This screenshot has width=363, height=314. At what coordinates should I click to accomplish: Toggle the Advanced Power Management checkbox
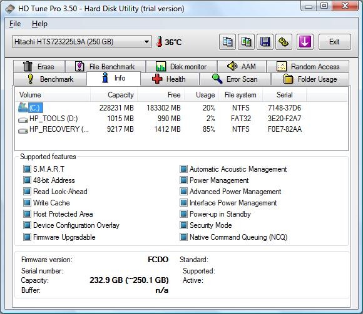click(x=183, y=191)
